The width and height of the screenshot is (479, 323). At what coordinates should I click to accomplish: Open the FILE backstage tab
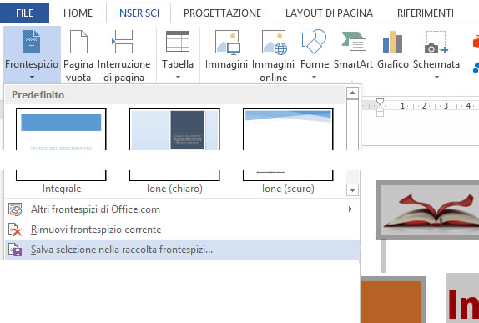pos(24,13)
